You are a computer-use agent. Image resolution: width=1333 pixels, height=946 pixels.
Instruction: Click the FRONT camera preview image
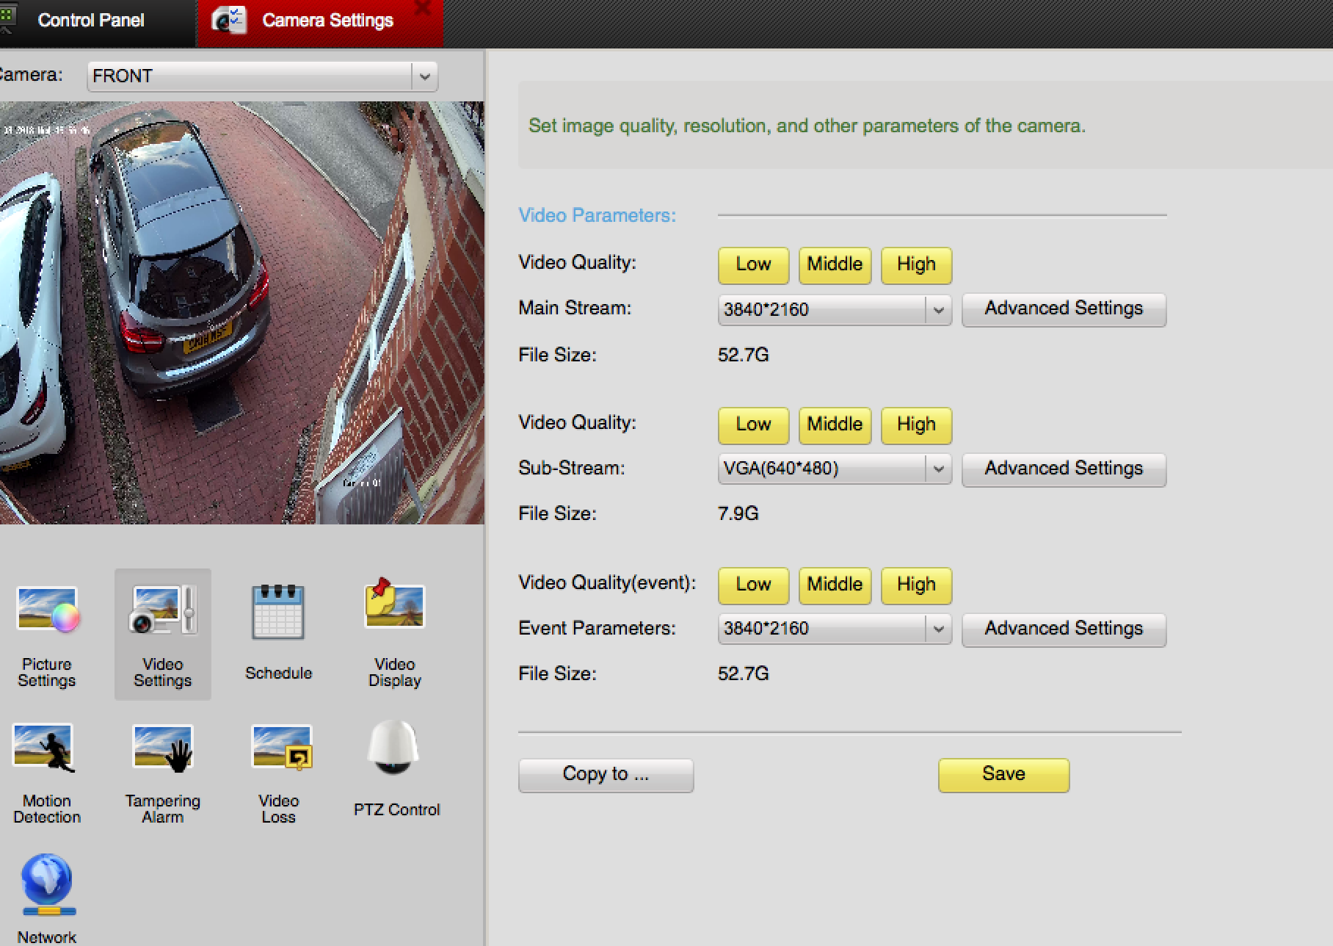(x=241, y=312)
